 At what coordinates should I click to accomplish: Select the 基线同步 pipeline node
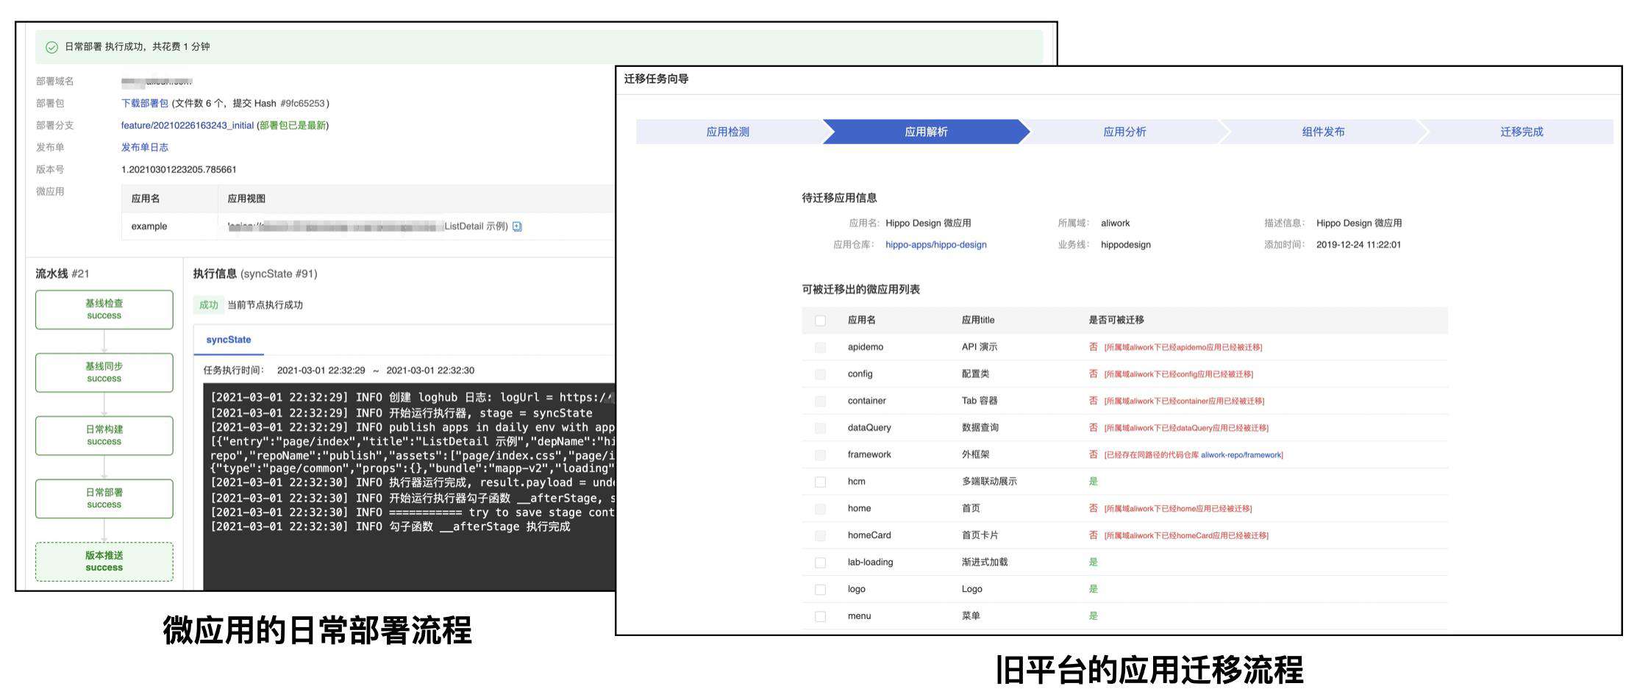(104, 373)
